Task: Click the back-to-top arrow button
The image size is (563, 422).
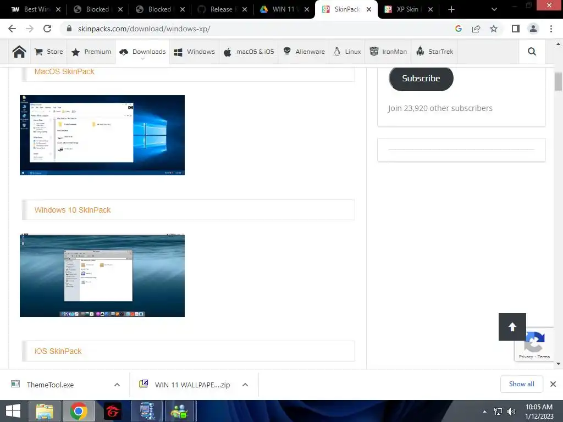Action: tap(512, 327)
